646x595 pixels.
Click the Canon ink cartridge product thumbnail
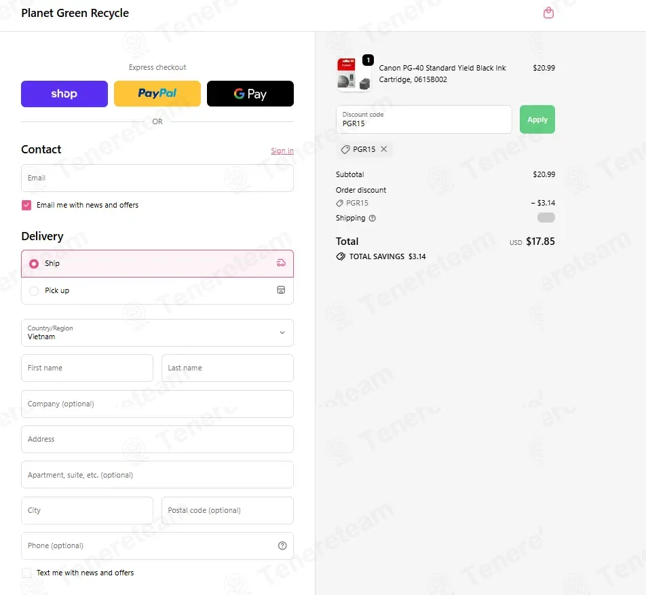point(354,74)
